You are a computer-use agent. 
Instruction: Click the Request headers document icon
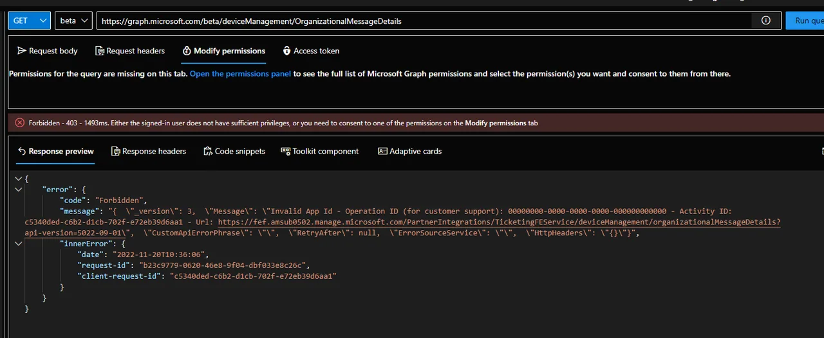coord(100,51)
